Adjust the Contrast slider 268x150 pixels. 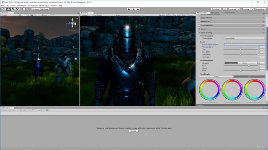pyautogui.click(x=240, y=57)
